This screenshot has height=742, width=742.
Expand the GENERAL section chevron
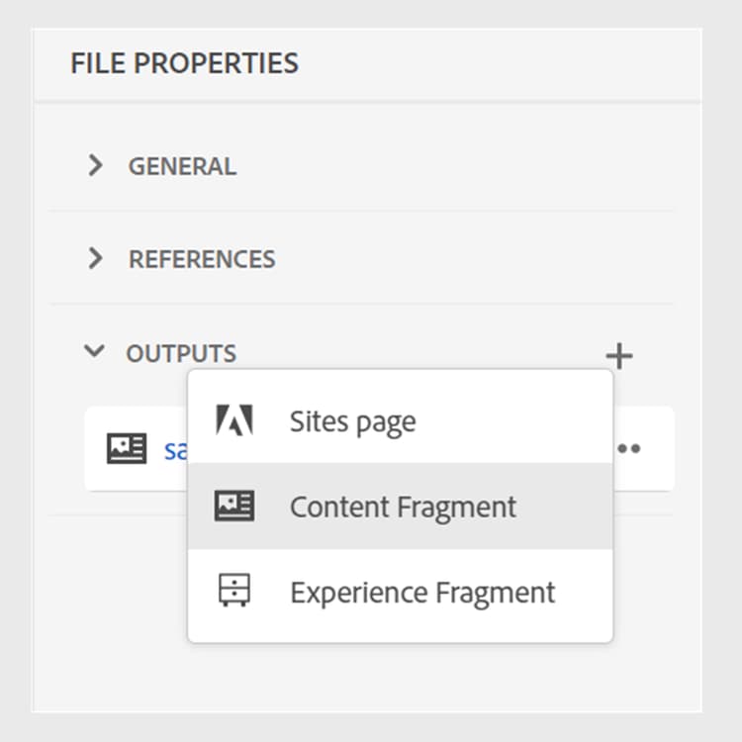(95, 165)
